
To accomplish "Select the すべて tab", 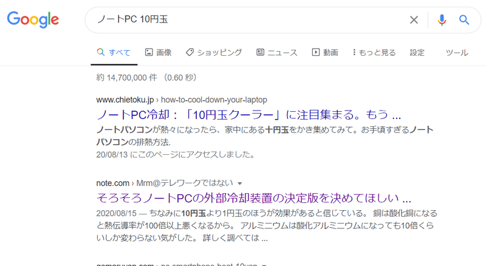I will pos(114,52).
